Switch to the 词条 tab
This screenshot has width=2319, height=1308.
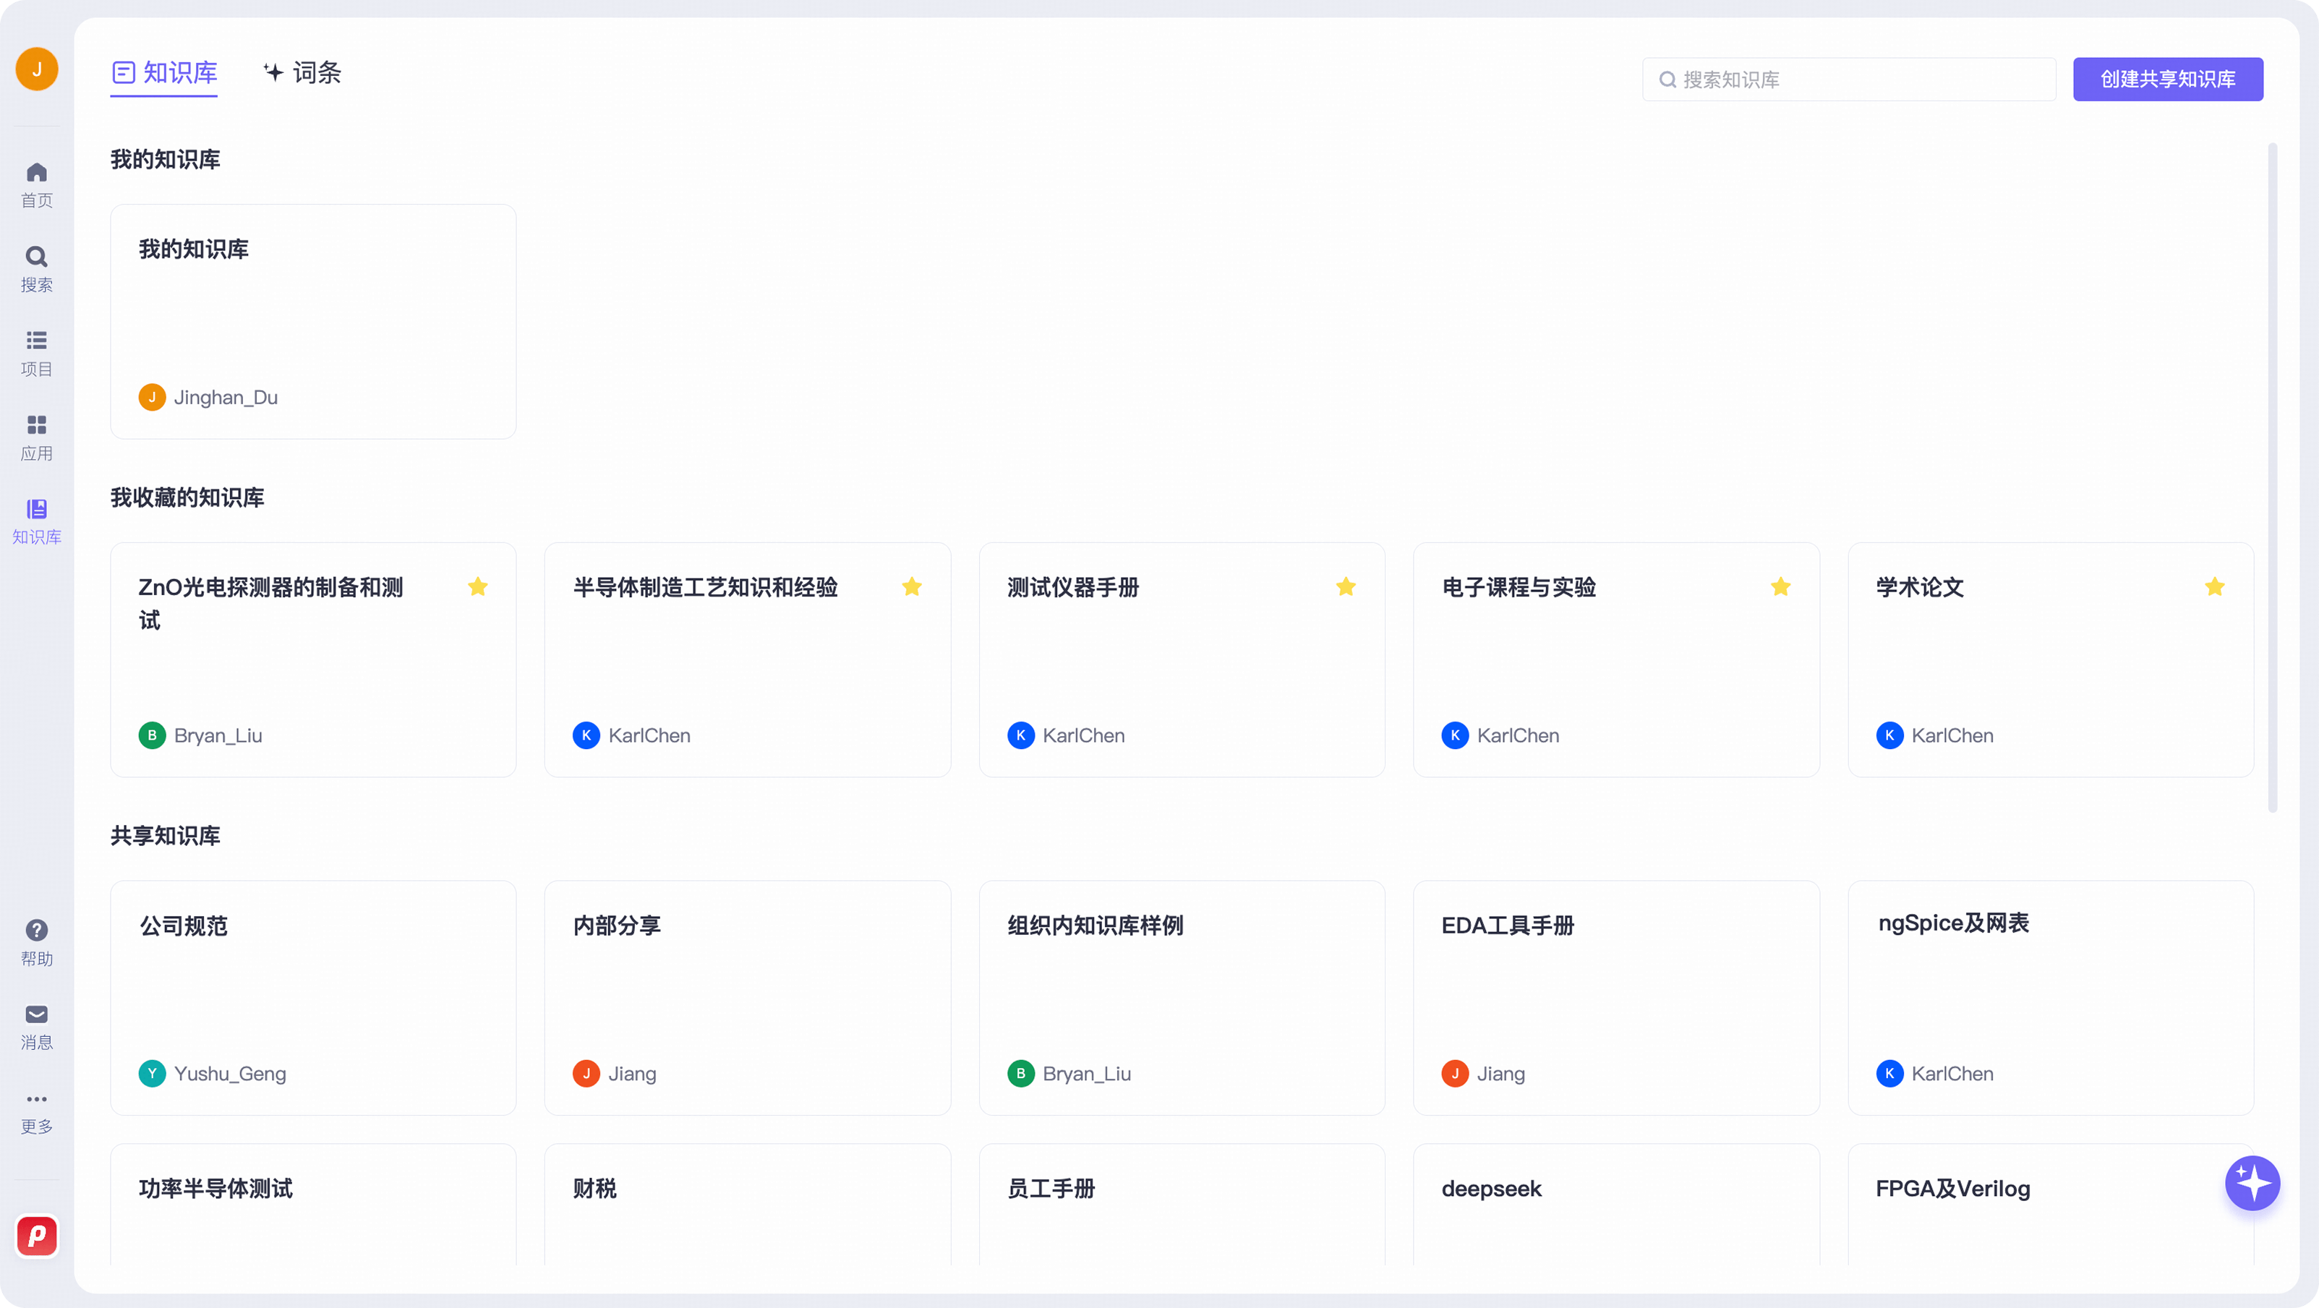302,73
